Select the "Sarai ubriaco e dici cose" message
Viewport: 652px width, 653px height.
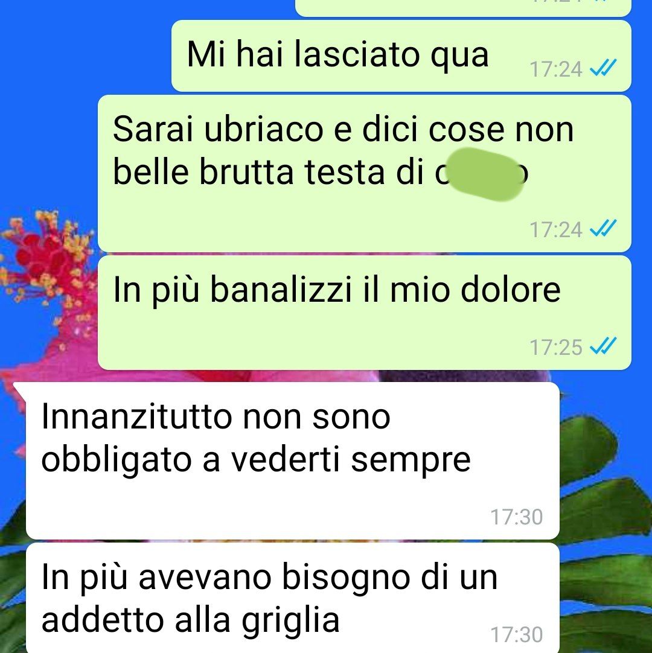click(365, 174)
